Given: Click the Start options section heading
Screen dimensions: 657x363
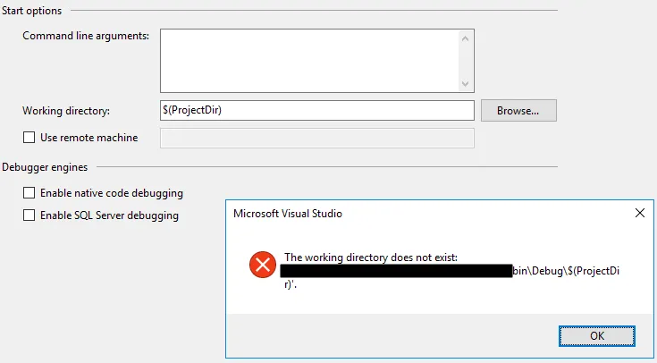Looking at the screenshot, I should [32, 11].
